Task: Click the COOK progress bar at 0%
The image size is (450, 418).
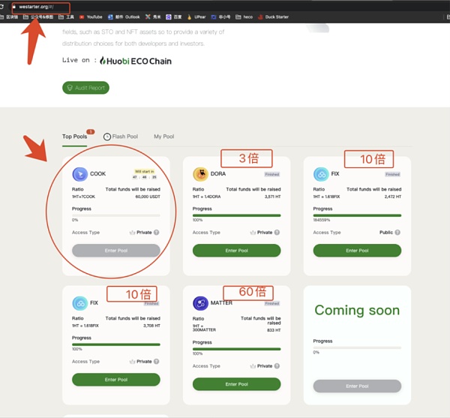Action: pos(116,215)
